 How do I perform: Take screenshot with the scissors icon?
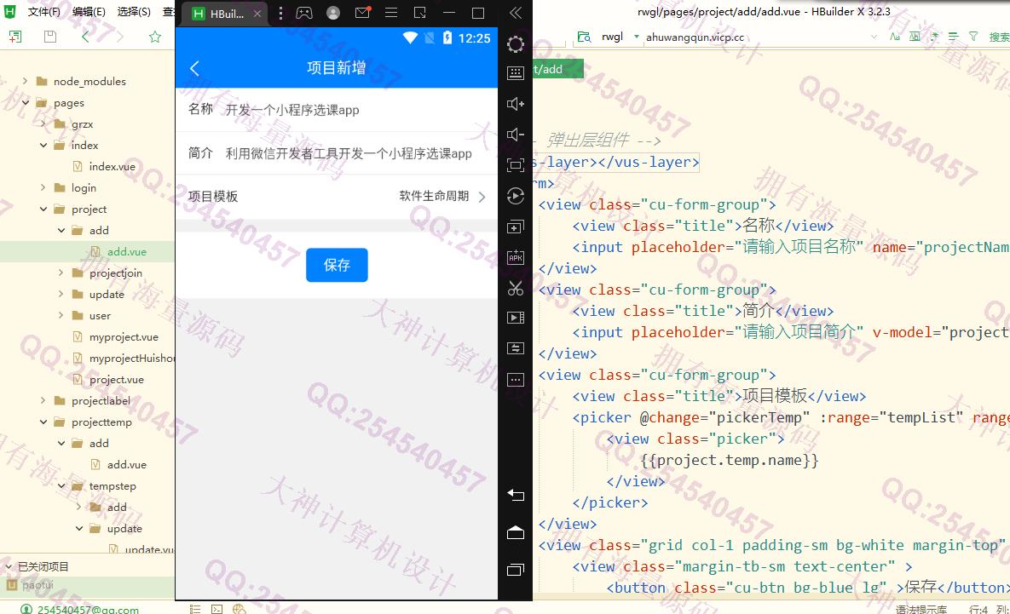[516, 289]
